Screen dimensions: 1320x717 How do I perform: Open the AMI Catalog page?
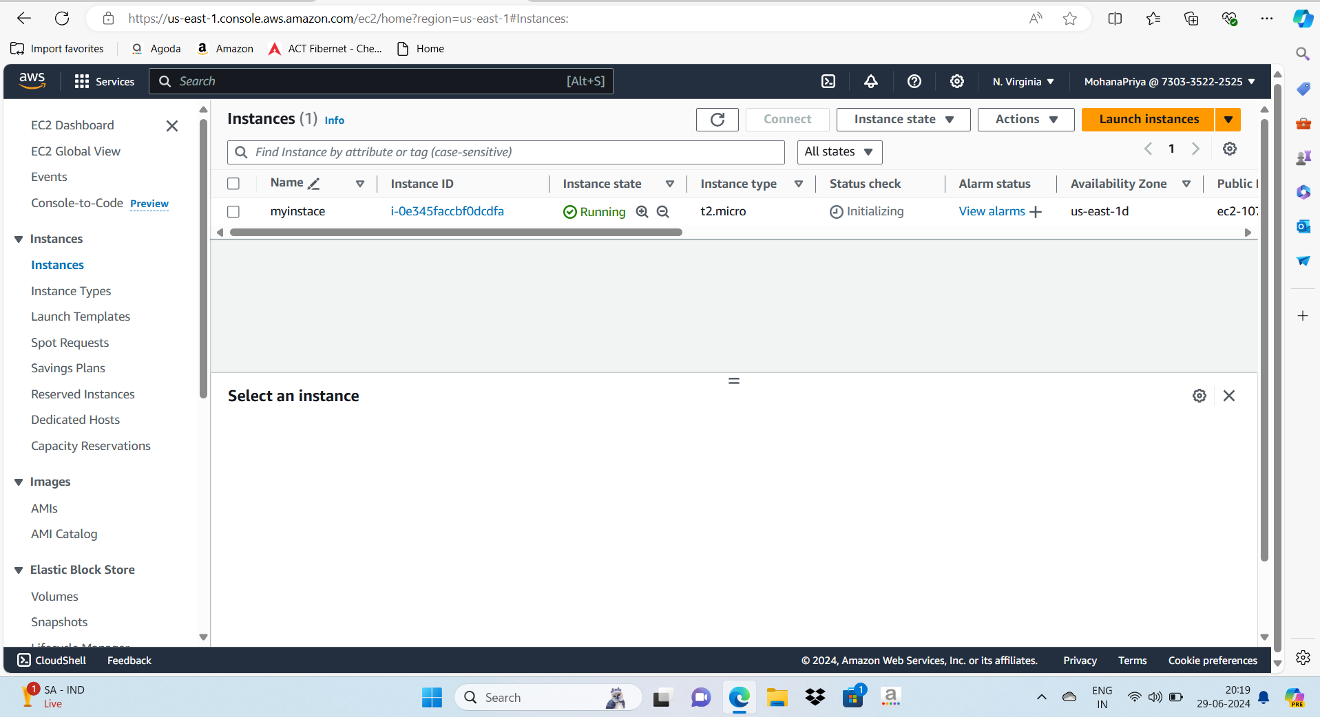[64, 534]
